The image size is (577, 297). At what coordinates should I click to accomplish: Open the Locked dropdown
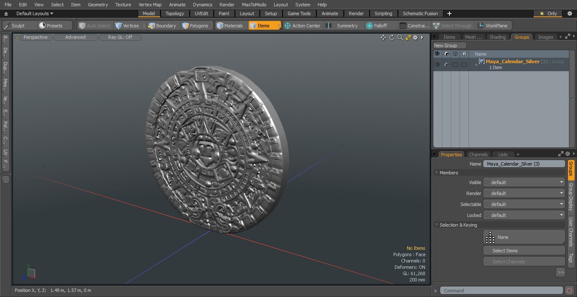tap(524, 215)
